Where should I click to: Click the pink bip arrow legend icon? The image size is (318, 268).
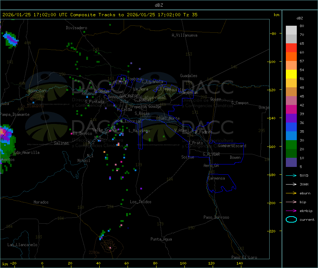[291, 202]
